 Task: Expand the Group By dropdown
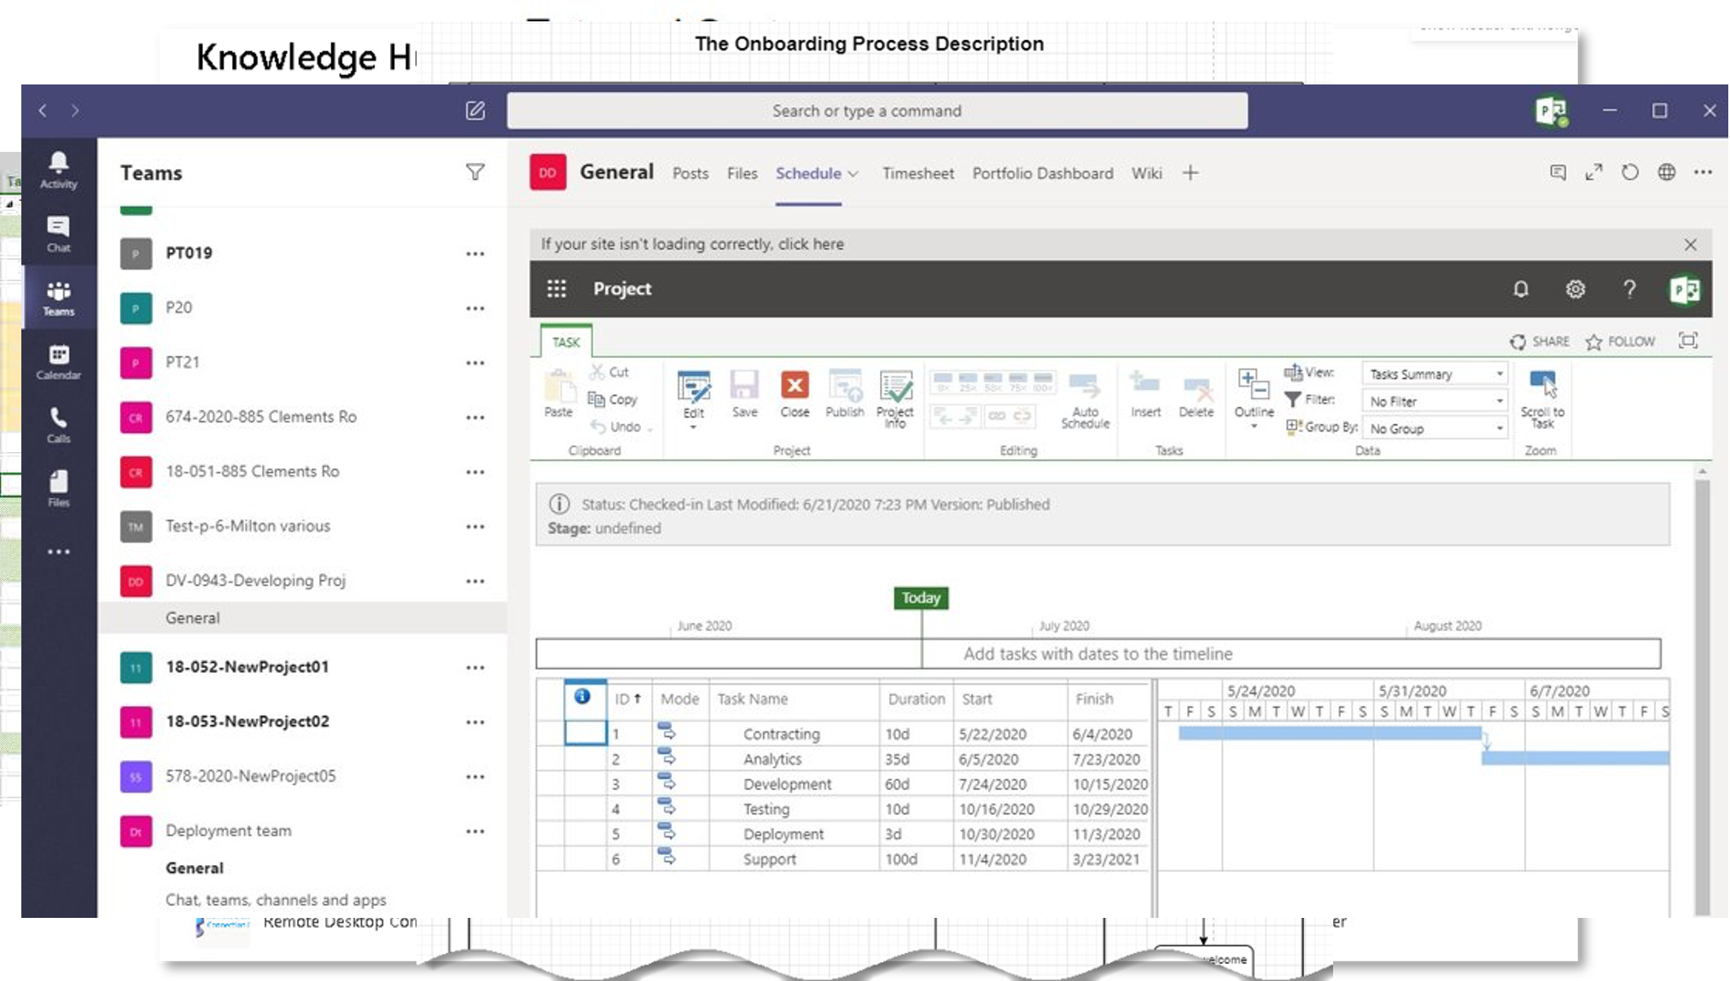click(1435, 428)
